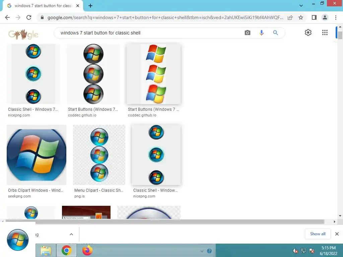This screenshot has height=257, width=343.
Task: Click vertical scrollbar down arrow
Action: pos(340,216)
